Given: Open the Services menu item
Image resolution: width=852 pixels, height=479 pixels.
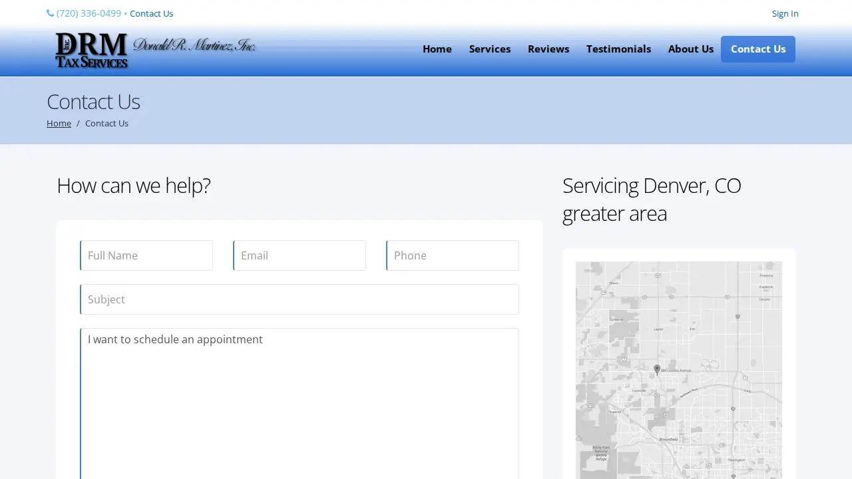Looking at the screenshot, I should (x=490, y=49).
